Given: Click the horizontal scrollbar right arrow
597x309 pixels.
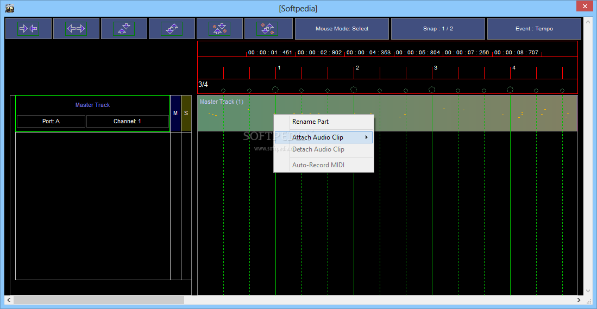Looking at the screenshot, I should click(x=579, y=300).
